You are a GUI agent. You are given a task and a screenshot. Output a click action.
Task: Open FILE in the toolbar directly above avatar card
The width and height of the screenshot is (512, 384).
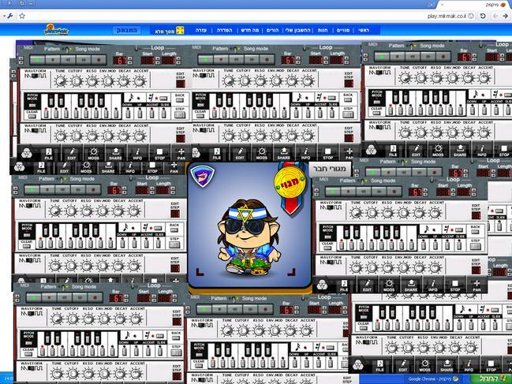point(216,153)
